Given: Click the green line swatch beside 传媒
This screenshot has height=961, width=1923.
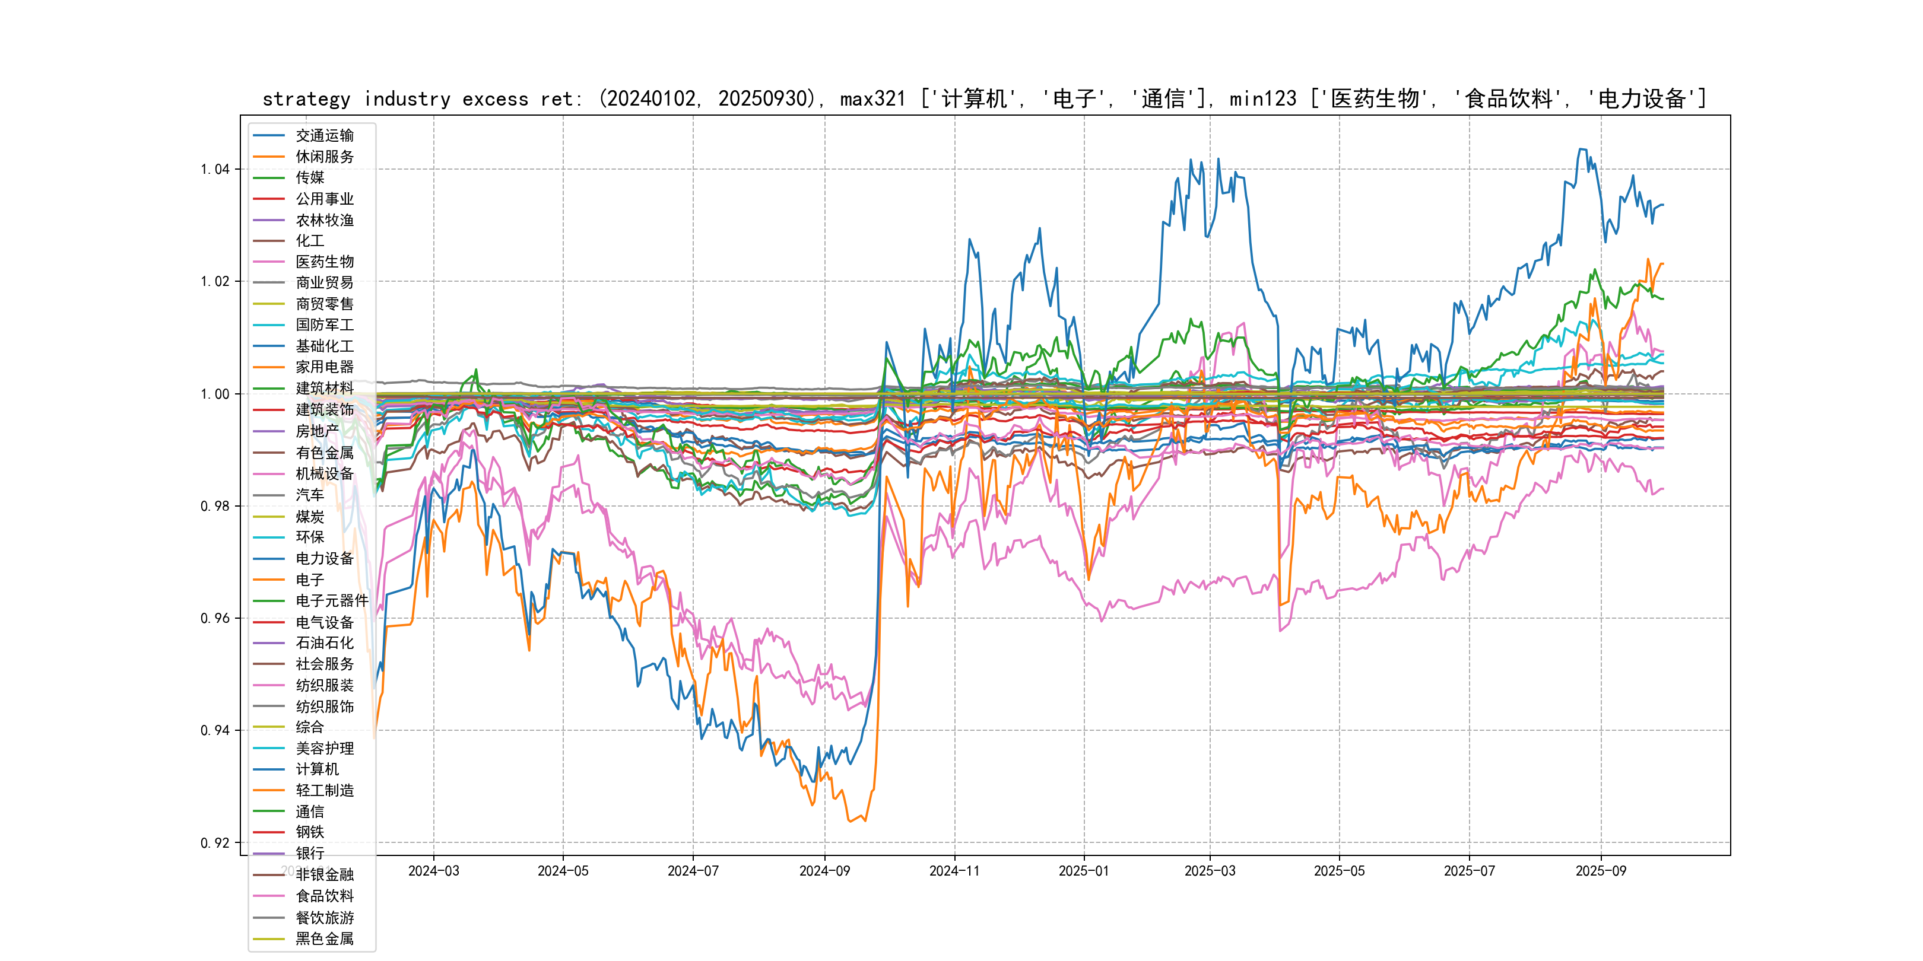Looking at the screenshot, I should point(269,177).
